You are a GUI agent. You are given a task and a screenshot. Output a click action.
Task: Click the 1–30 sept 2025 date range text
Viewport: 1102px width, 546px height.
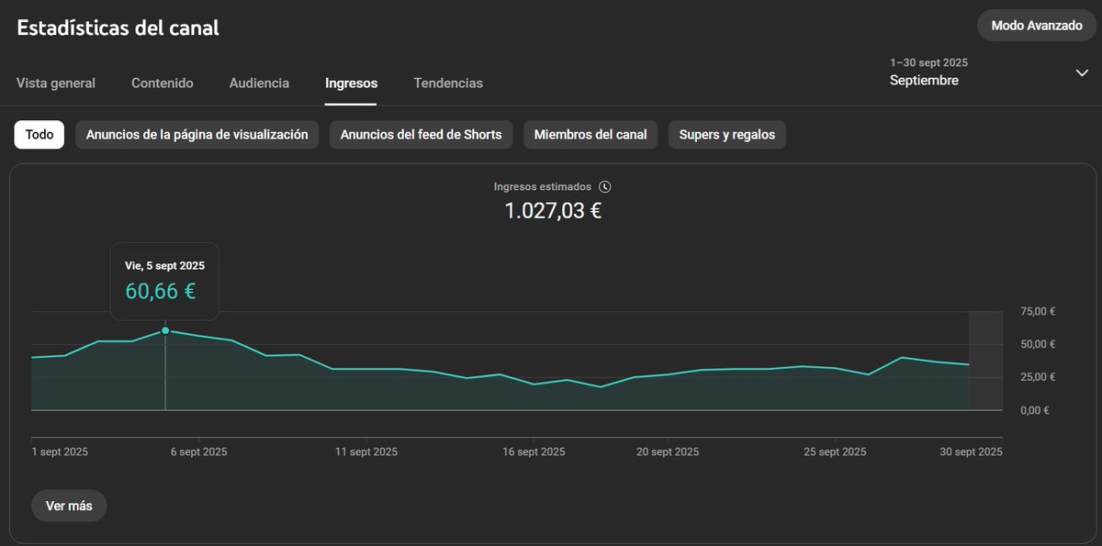pyautogui.click(x=928, y=62)
